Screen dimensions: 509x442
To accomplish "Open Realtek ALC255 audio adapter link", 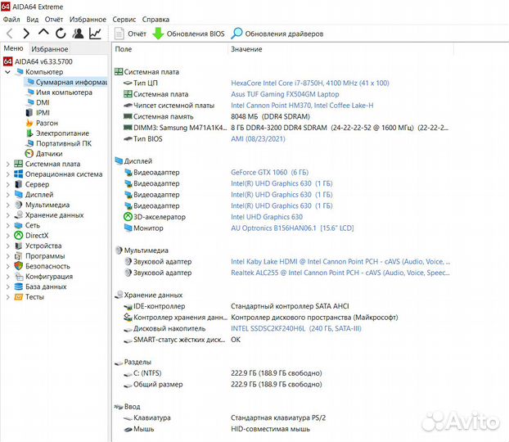I will click(340, 273).
